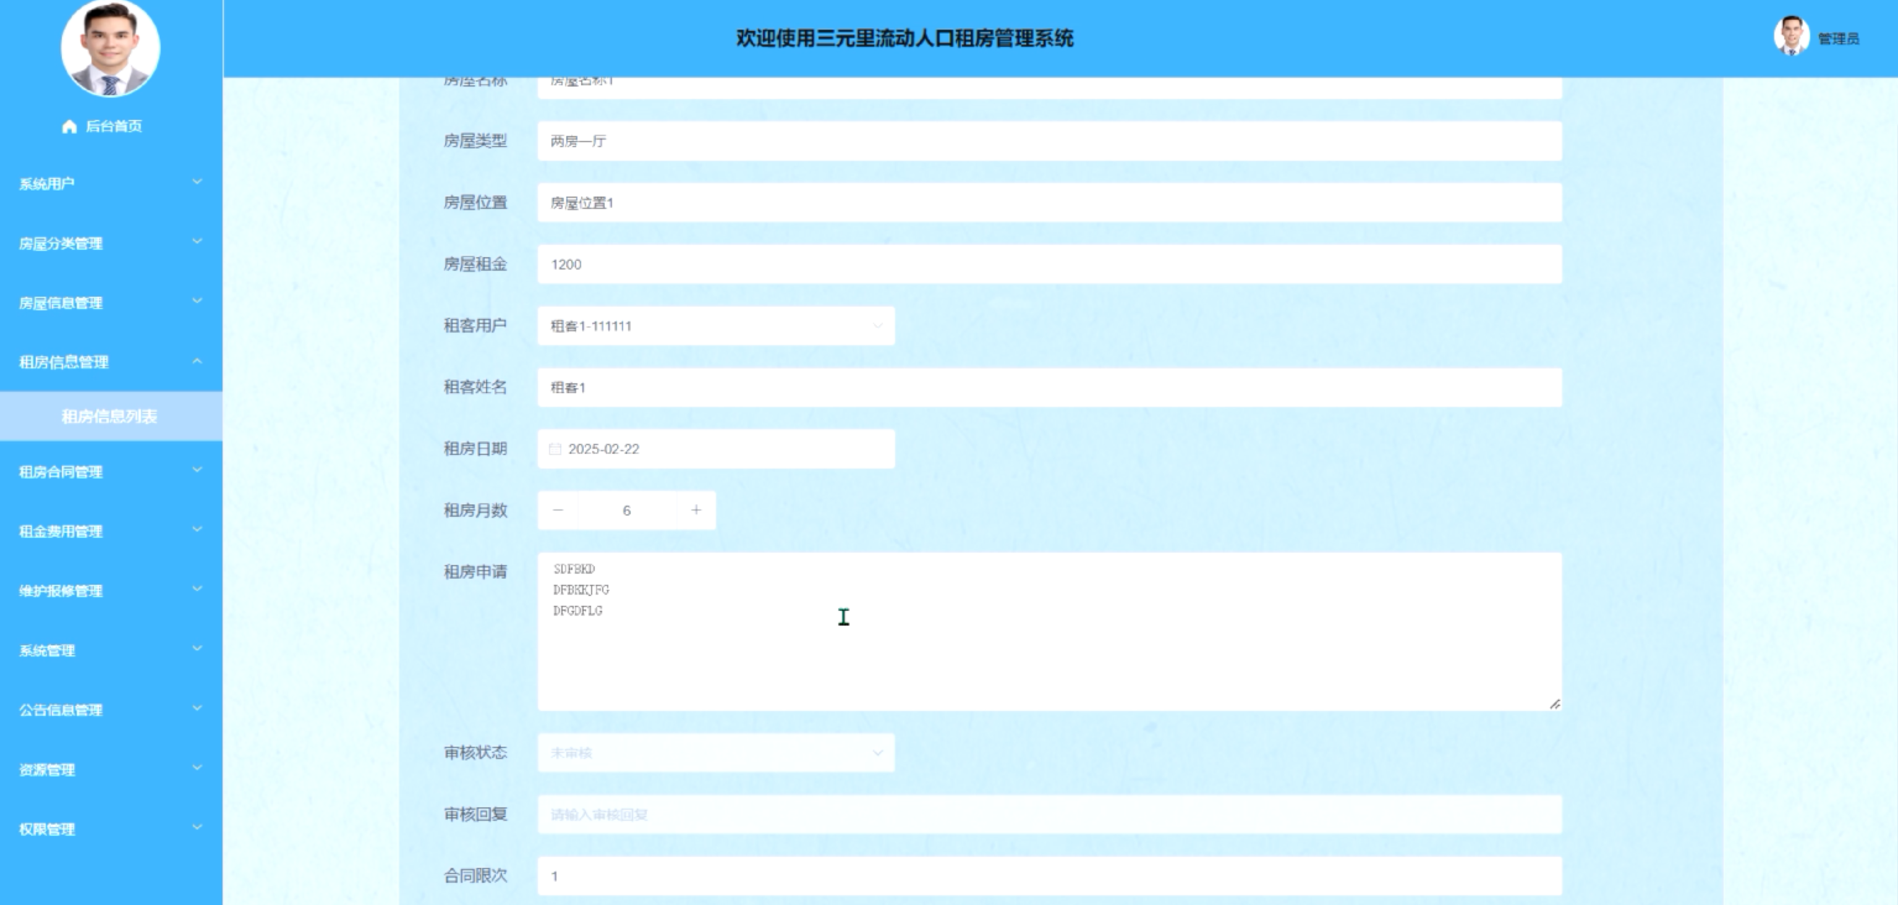The width and height of the screenshot is (1898, 905).
Task: Click the textarea resize handle in 租房申请
Action: click(1555, 704)
